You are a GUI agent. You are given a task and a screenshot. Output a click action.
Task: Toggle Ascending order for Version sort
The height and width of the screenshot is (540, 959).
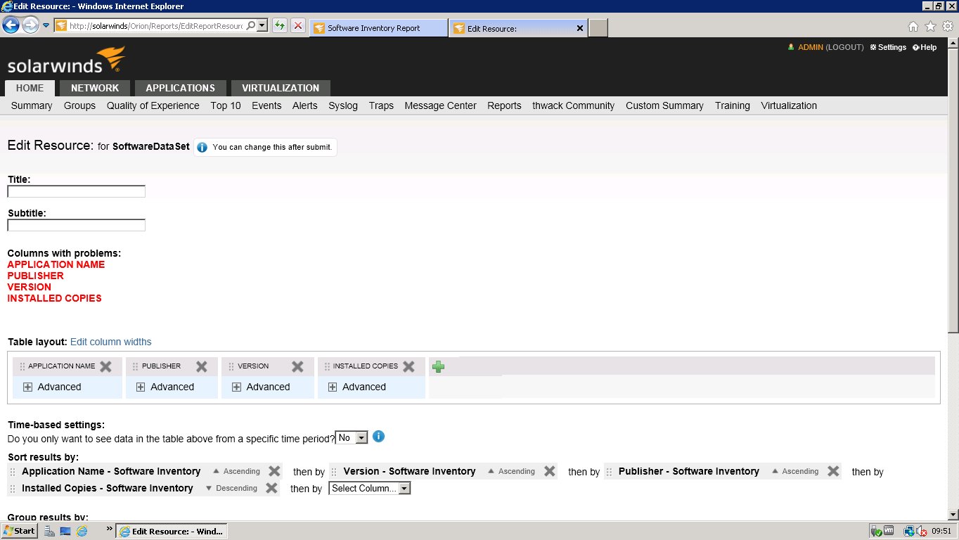pyautogui.click(x=511, y=472)
